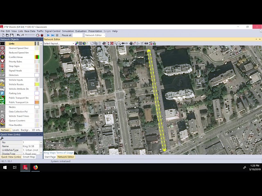Run simulation single step
Image resolution: width=262 pixels, height=196 pixels.
tap(53, 35)
